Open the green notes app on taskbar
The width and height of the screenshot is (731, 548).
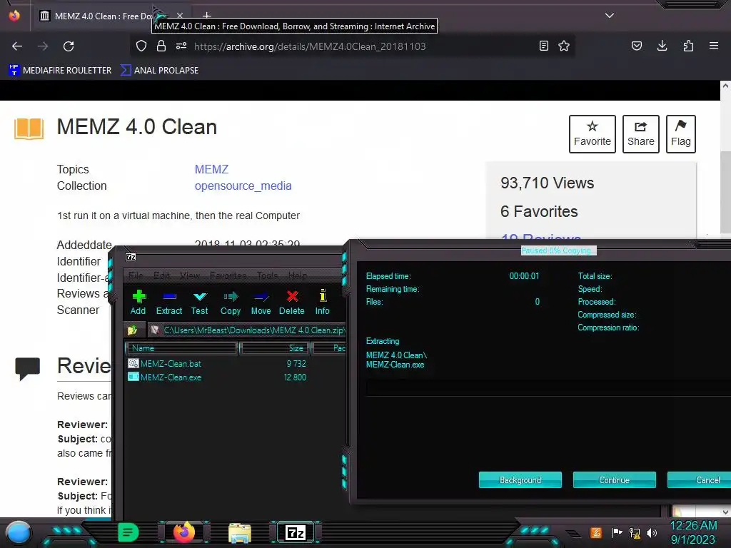[128, 532]
